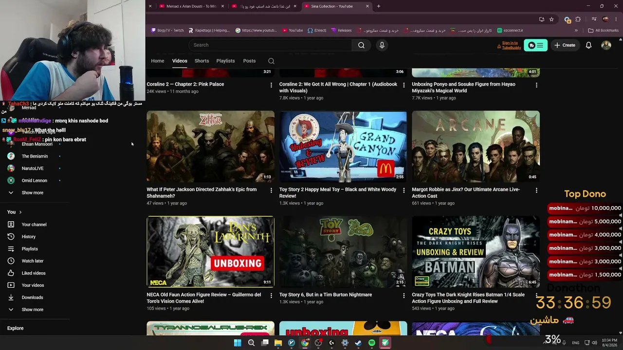Open the All Bookmarks folder

click(603, 30)
